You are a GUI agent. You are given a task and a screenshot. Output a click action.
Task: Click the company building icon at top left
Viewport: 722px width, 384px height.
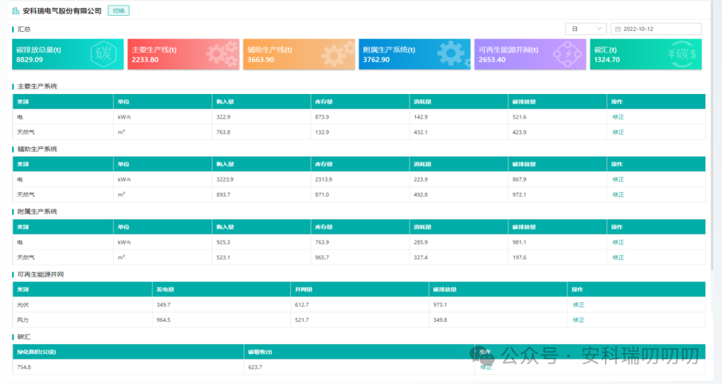click(16, 10)
